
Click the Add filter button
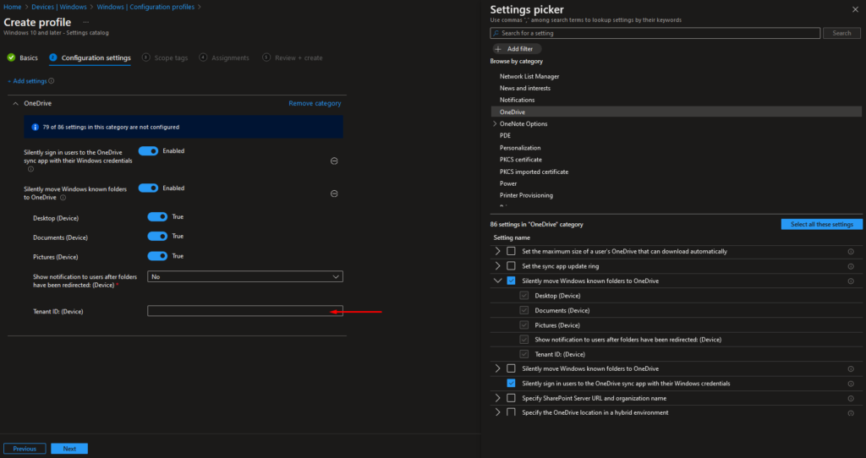click(x=517, y=49)
